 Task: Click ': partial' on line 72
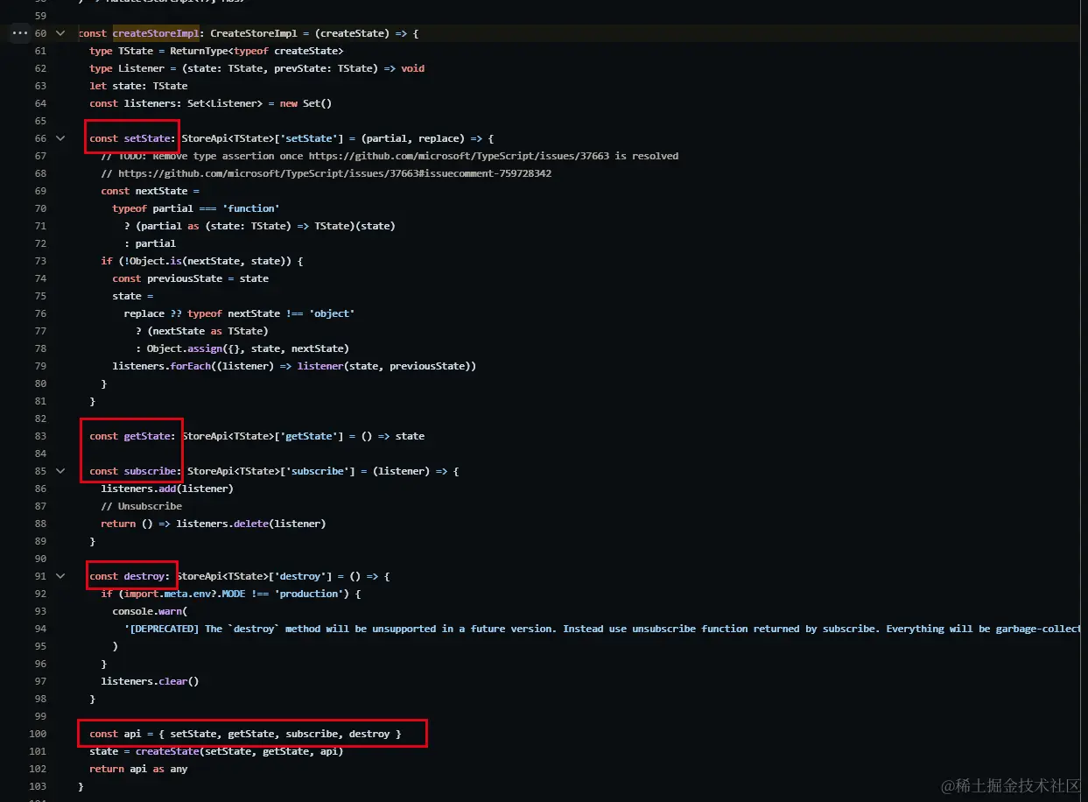click(150, 243)
